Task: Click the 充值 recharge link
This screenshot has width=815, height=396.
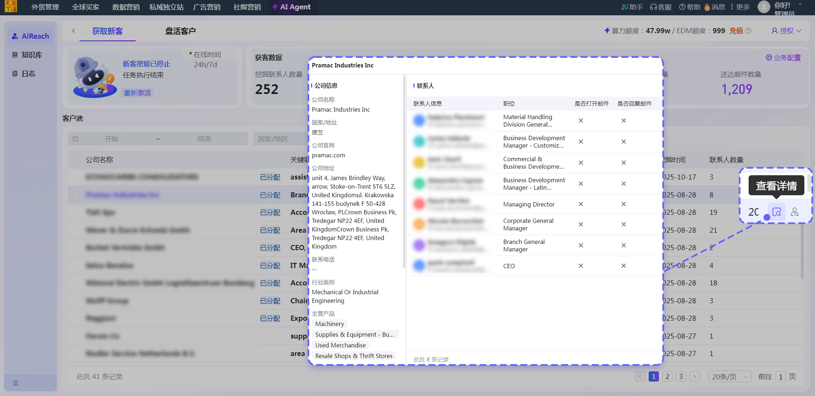Action: coord(736,31)
